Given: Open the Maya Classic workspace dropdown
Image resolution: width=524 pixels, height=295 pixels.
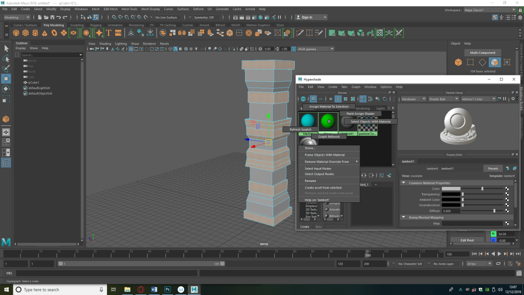Looking at the screenshot, I should pyautogui.click(x=490, y=10).
